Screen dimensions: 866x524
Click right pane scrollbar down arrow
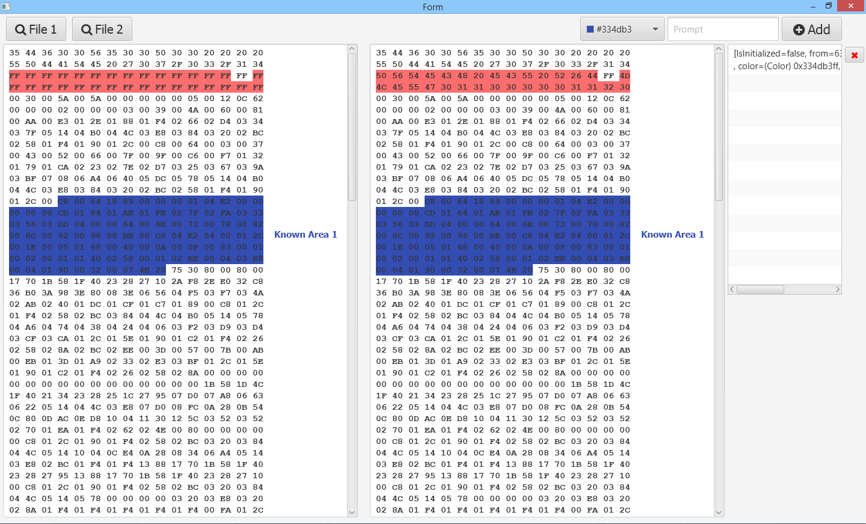point(719,512)
